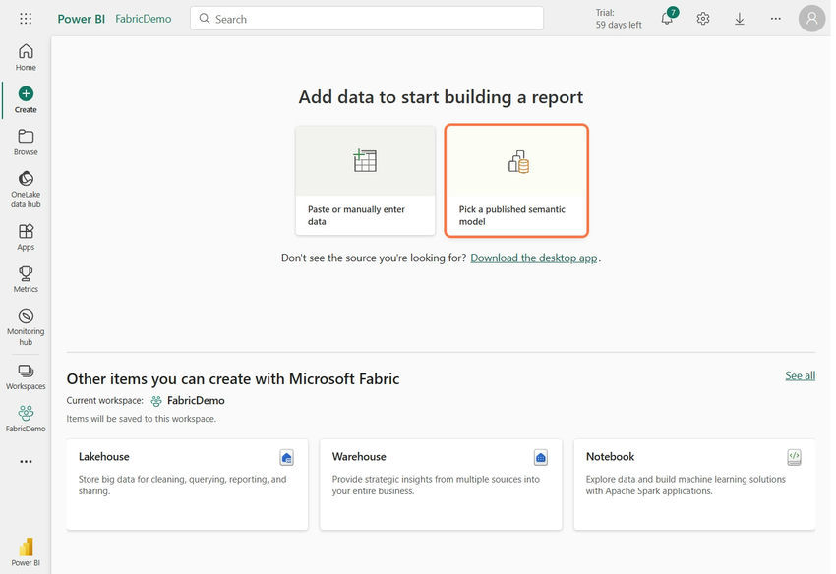This screenshot has width=836, height=574.
Task: Choose Pick a published semantic model
Action: coord(516,180)
